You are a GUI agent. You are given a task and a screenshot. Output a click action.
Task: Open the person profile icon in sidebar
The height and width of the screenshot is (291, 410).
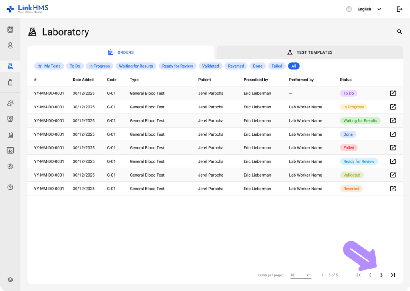[10, 46]
